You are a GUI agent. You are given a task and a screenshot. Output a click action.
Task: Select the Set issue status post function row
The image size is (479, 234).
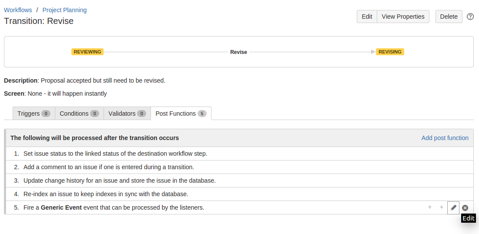pos(239,154)
